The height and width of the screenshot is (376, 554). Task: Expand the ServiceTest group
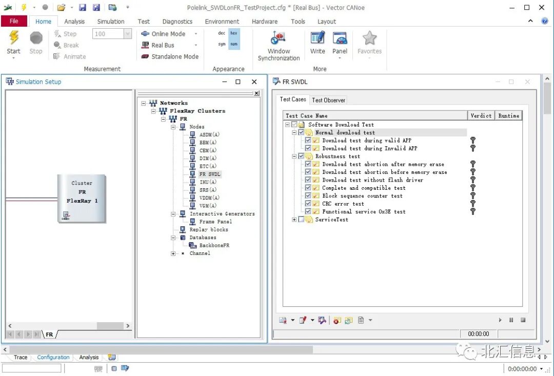(294, 220)
